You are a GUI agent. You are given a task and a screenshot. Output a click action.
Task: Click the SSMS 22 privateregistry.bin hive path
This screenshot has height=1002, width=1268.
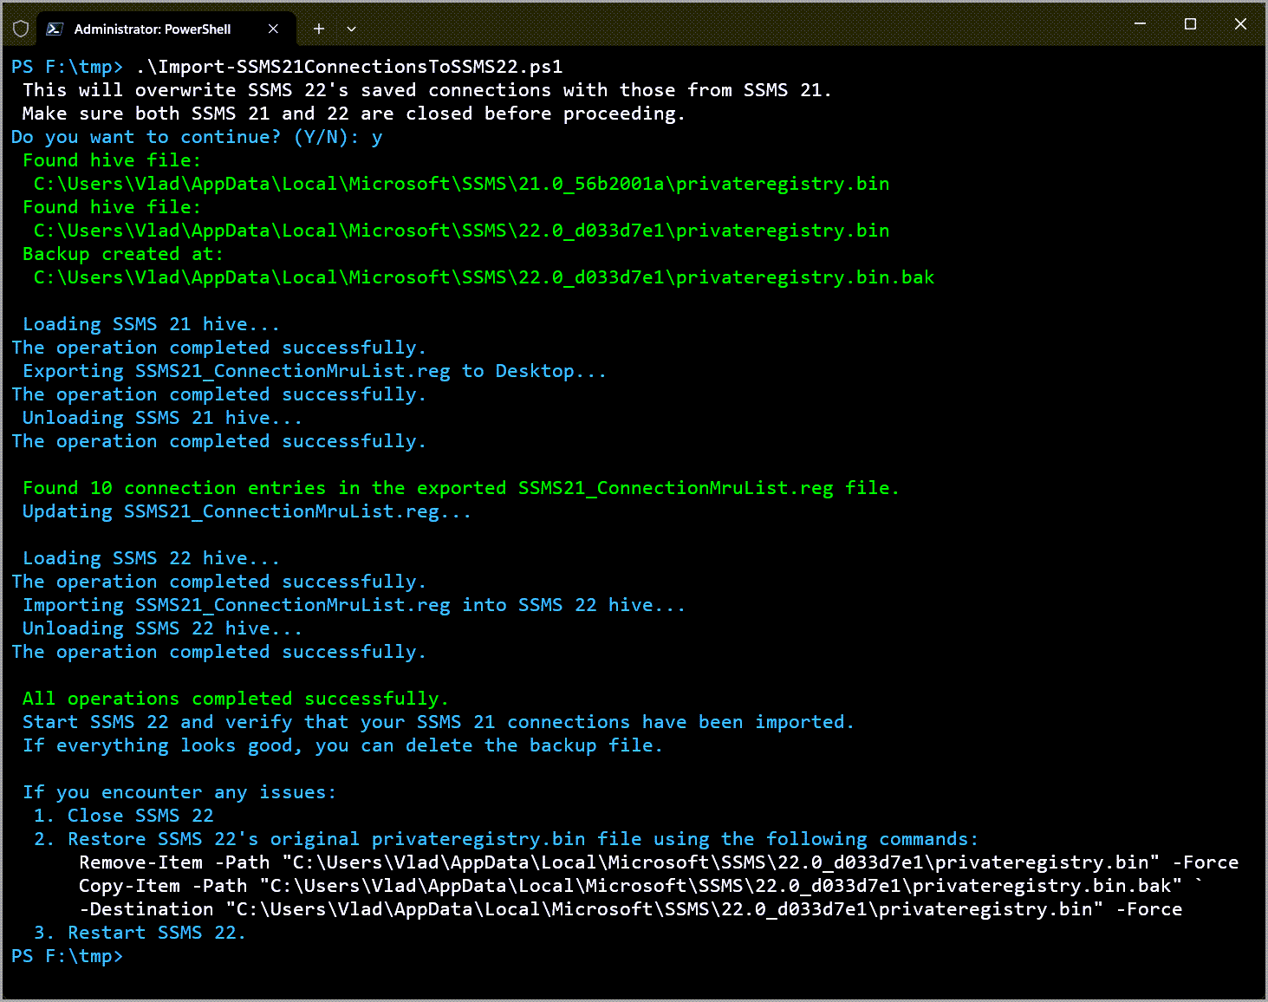[x=461, y=230]
